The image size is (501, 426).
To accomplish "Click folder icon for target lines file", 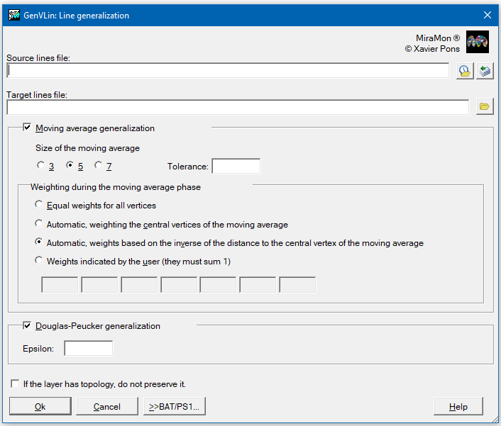I will coord(485,106).
